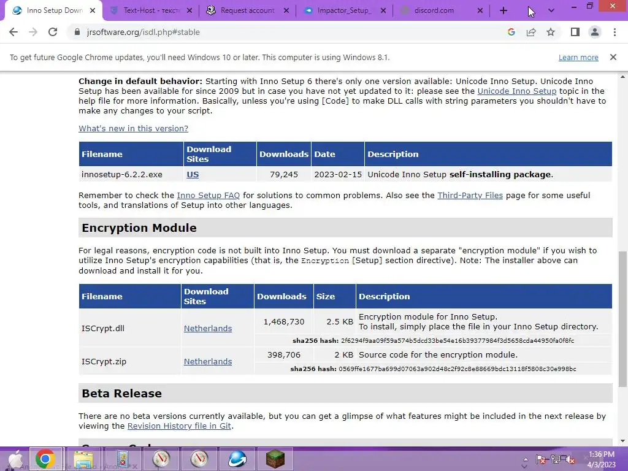Open What's new in this version

click(133, 128)
